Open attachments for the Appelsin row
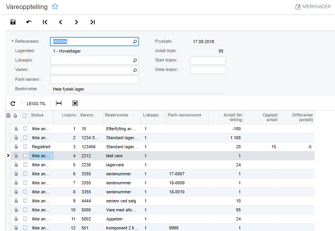 coord(16,219)
